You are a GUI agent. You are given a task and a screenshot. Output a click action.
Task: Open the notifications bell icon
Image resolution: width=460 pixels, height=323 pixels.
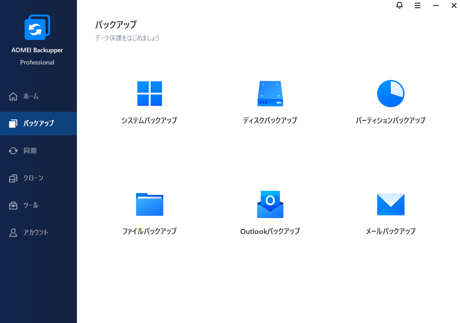pos(399,5)
